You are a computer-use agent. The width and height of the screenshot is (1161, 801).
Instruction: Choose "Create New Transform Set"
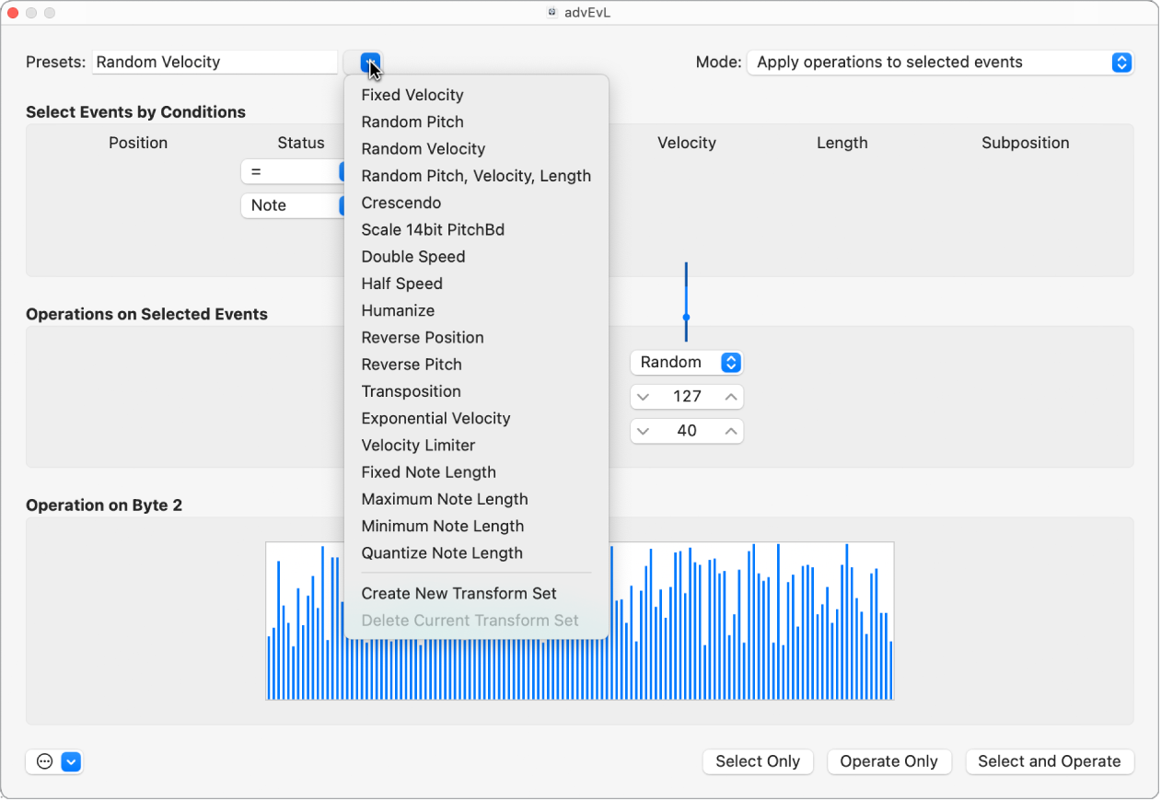point(459,593)
